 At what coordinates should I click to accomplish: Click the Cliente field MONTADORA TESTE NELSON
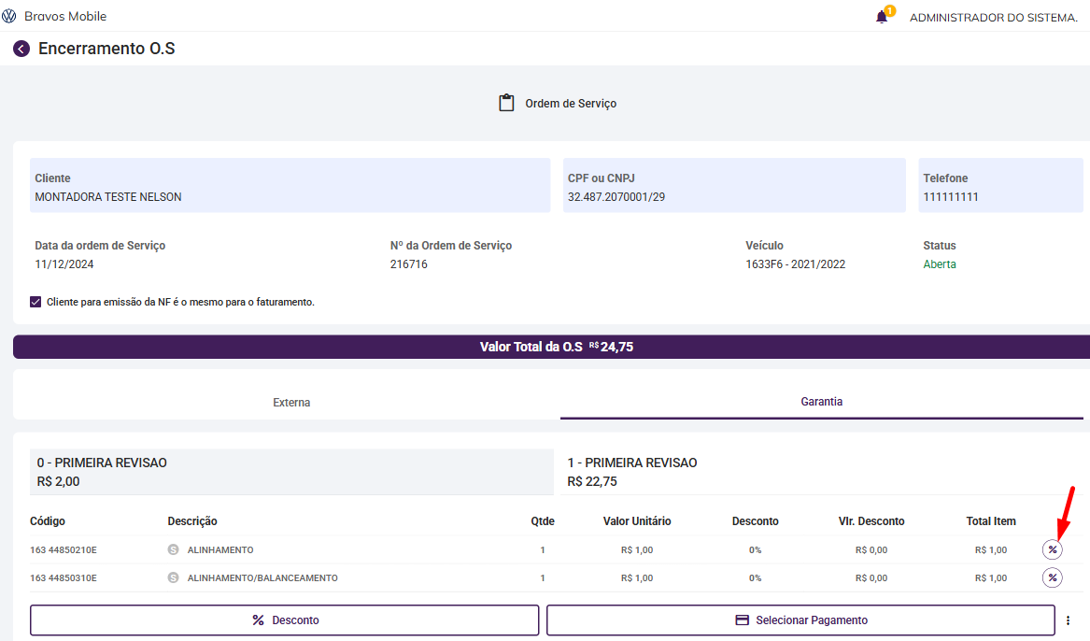pyautogui.click(x=290, y=186)
